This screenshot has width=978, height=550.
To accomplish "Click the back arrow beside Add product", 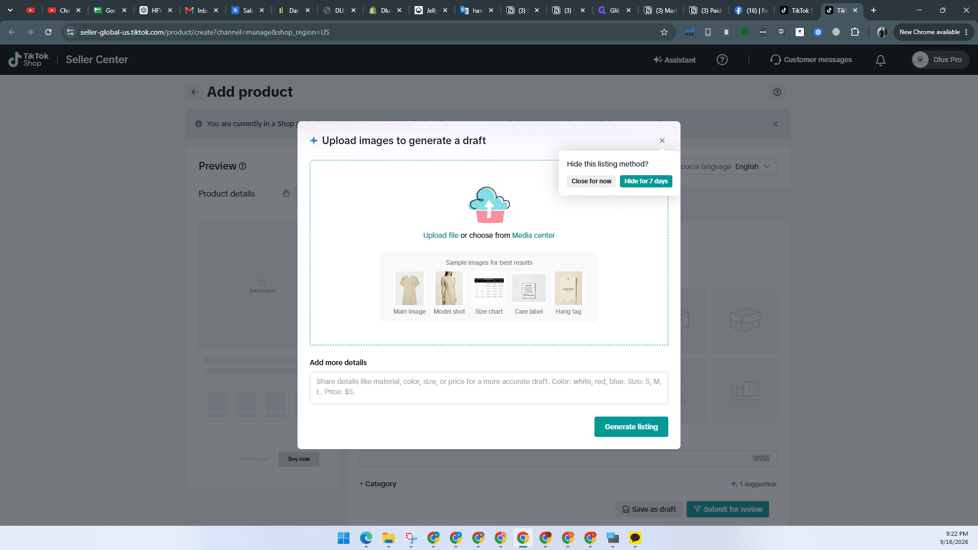I will coord(195,92).
